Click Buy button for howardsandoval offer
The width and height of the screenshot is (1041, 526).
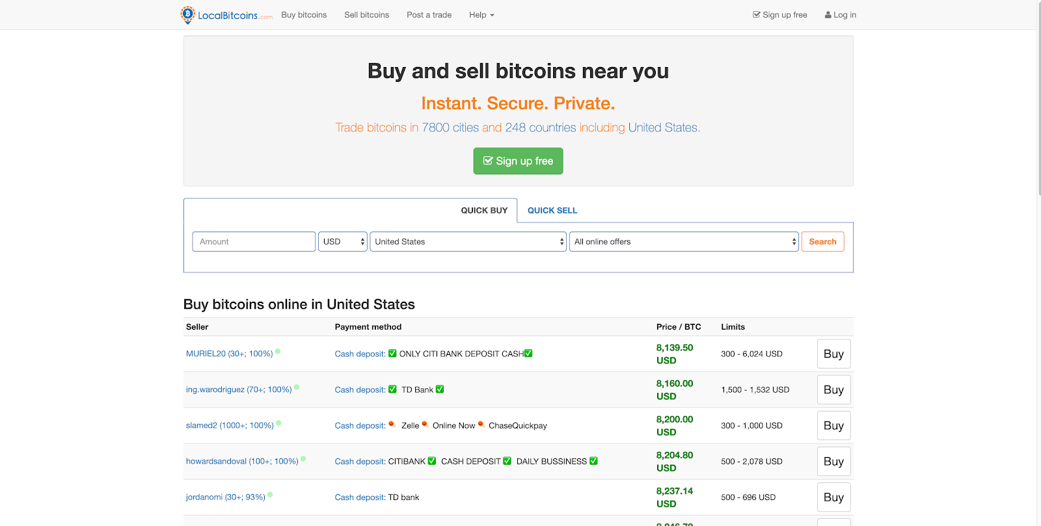pos(833,461)
